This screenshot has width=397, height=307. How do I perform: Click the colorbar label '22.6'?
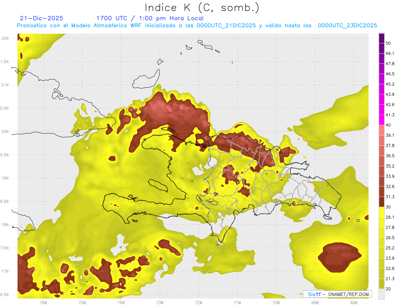coord(390,269)
